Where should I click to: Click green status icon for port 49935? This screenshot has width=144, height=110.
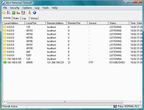point(5,62)
